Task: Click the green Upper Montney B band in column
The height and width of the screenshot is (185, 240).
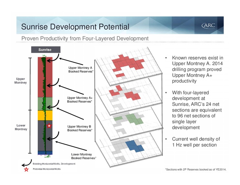Action: pyautogui.click(x=45, y=104)
